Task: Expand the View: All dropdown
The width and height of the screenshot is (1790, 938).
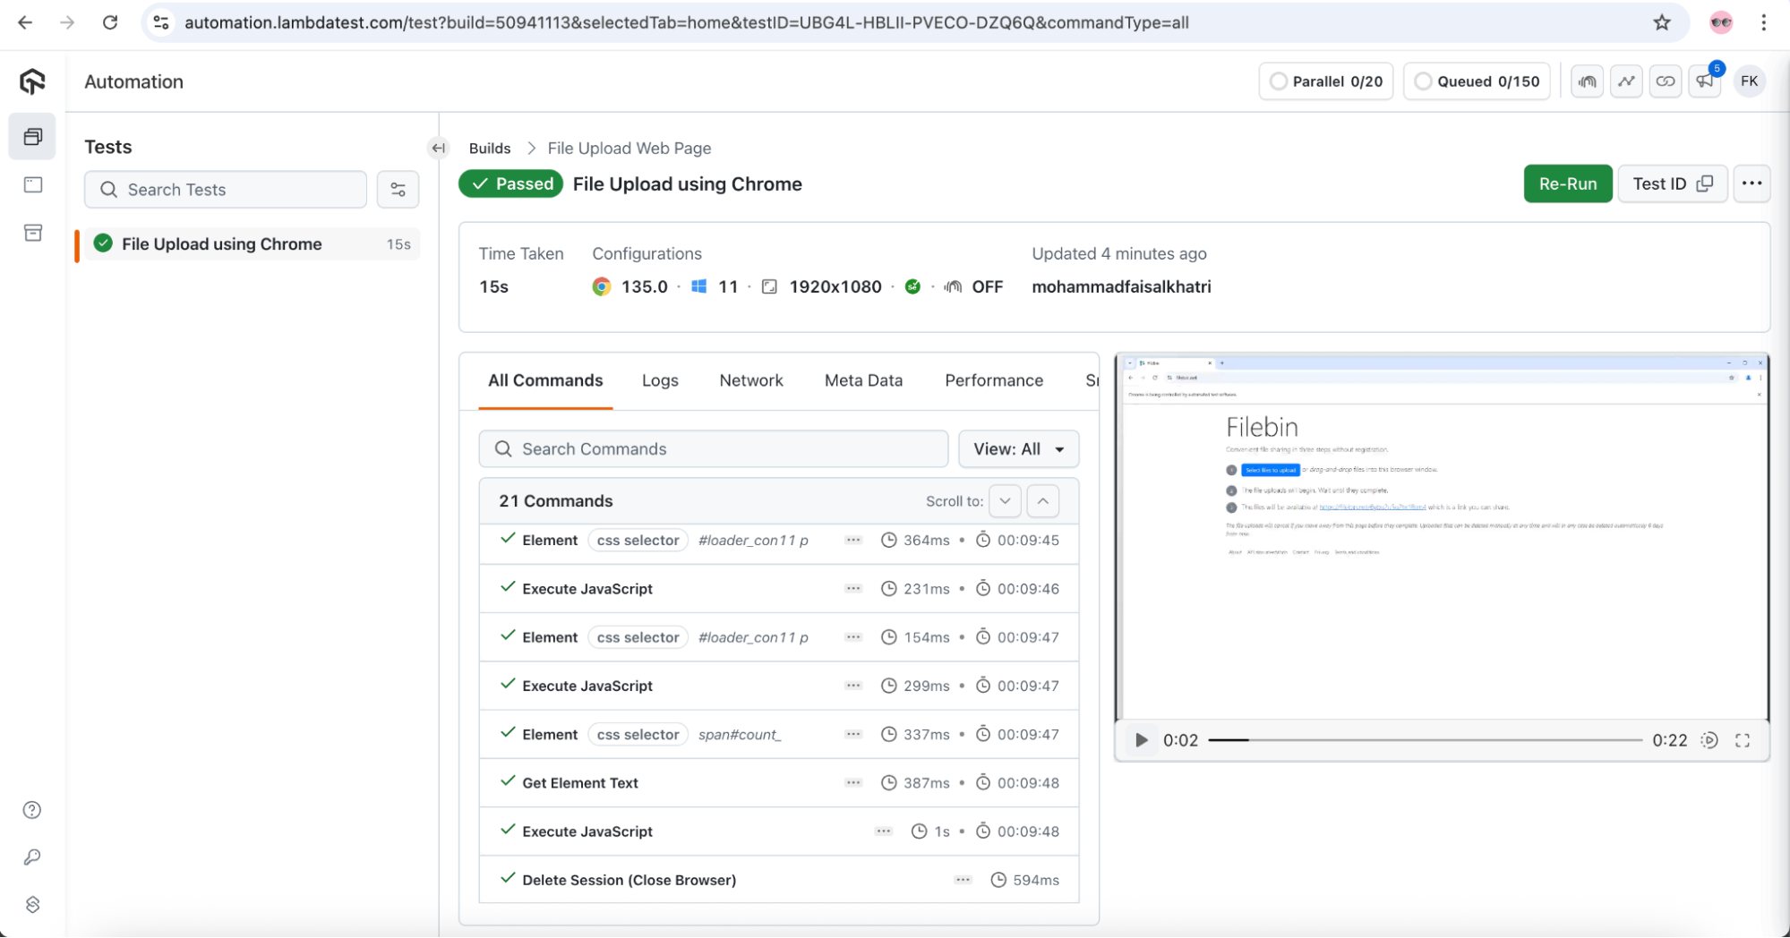Action: point(1018,449)
